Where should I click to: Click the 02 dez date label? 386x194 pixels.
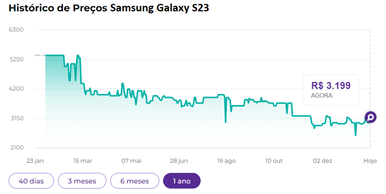[x=322, y=161]
